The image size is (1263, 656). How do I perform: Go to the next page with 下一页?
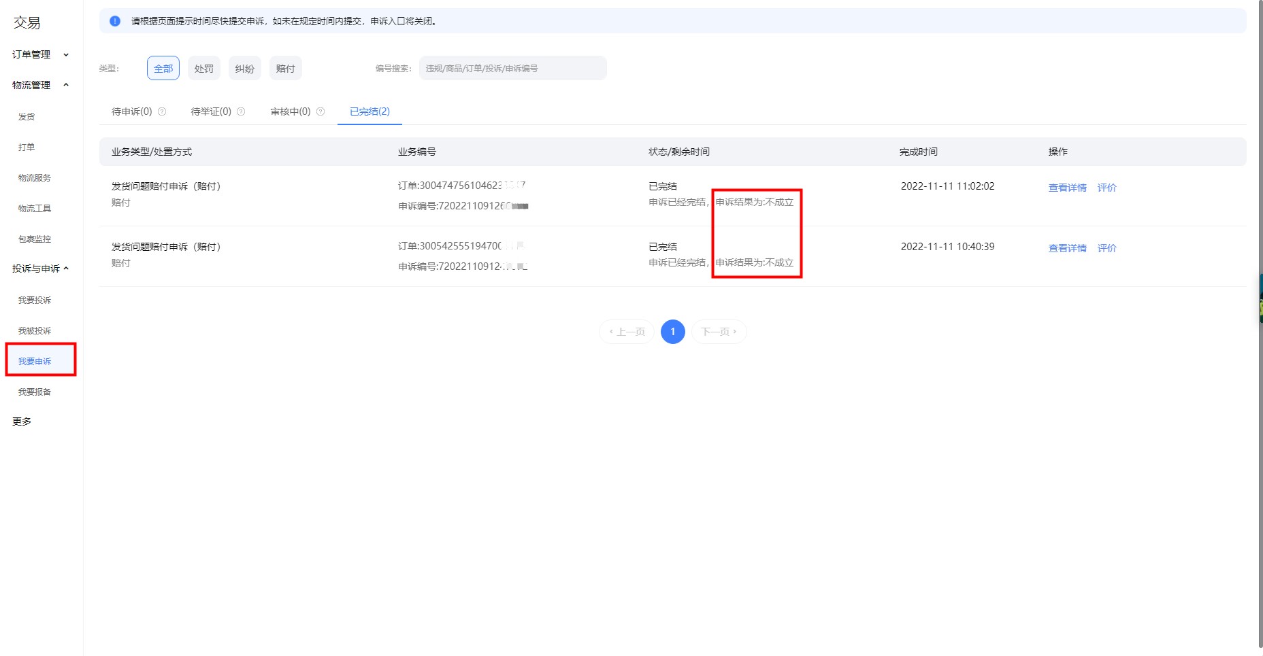coord(718,332)
